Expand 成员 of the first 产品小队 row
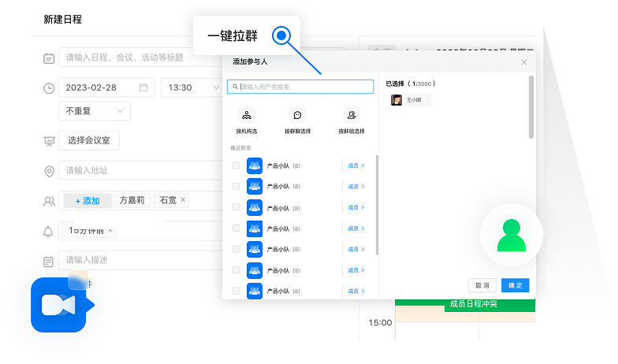618x364 pixels. click(x=356, y=165)
